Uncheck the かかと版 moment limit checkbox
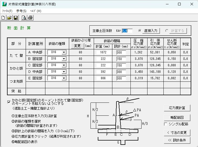Image resolution: width=198 pixels, height=147 pixels. click(x=9, y=102)
